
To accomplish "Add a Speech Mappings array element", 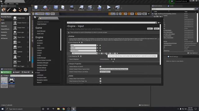I will (112, 59).
